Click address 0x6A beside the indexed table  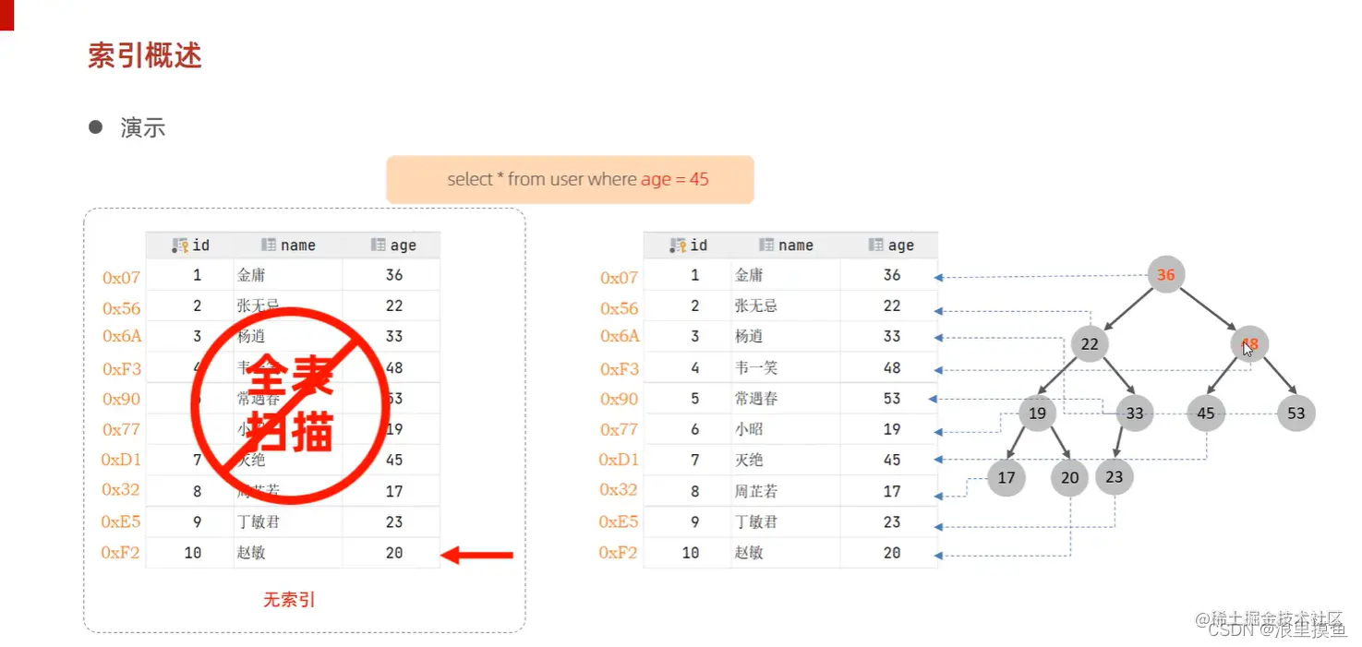[x=620, y=336]
